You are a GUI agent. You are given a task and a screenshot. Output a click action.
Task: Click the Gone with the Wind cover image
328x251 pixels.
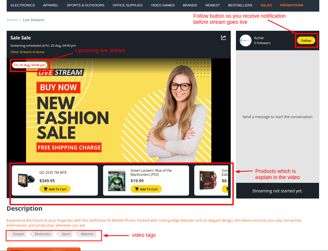click(208, 180)
